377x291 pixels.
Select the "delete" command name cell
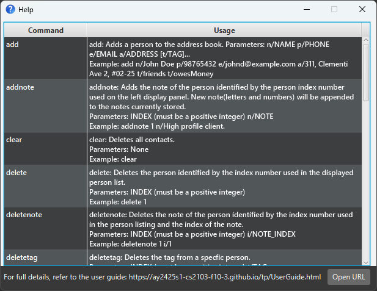point(45,186)
